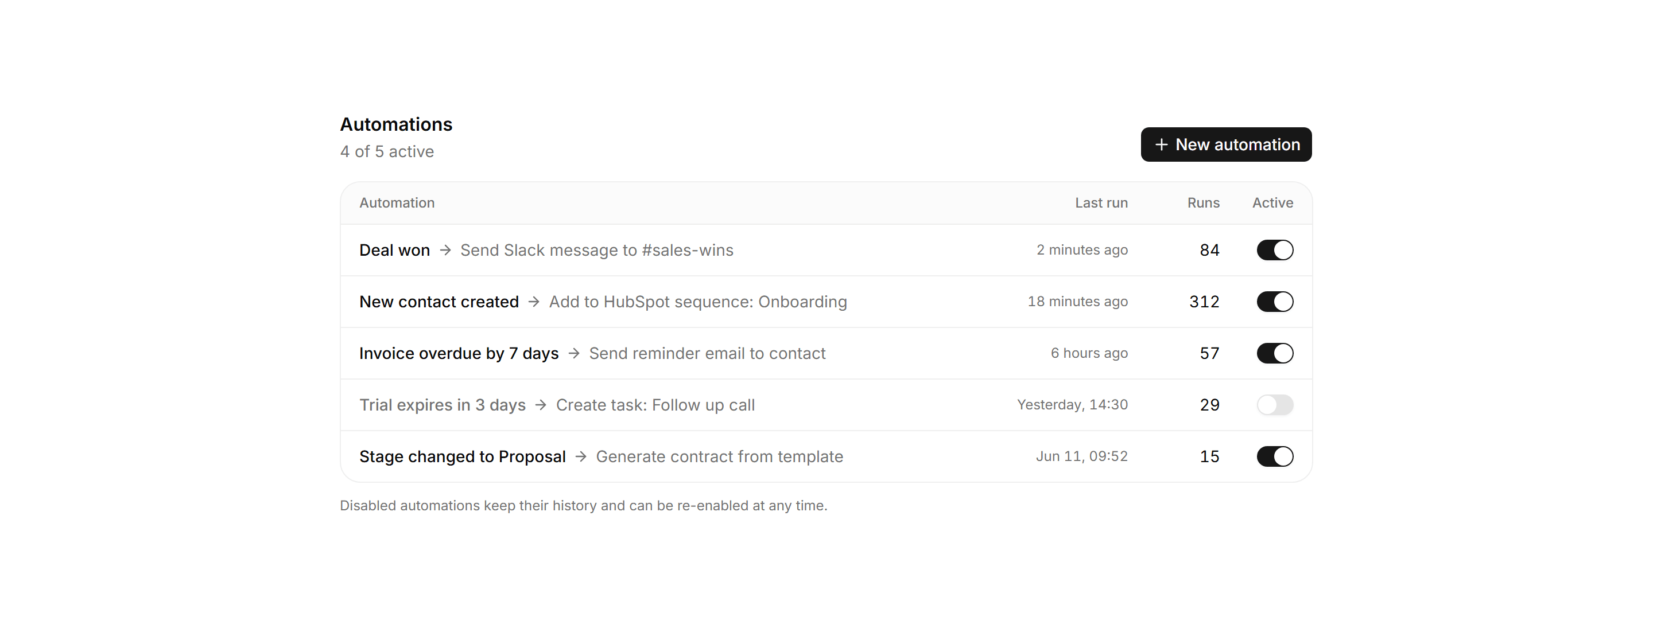
Task: Click the '4 of 5 active' subtitle
Action: pyautogui.click(x=387, y=151)
